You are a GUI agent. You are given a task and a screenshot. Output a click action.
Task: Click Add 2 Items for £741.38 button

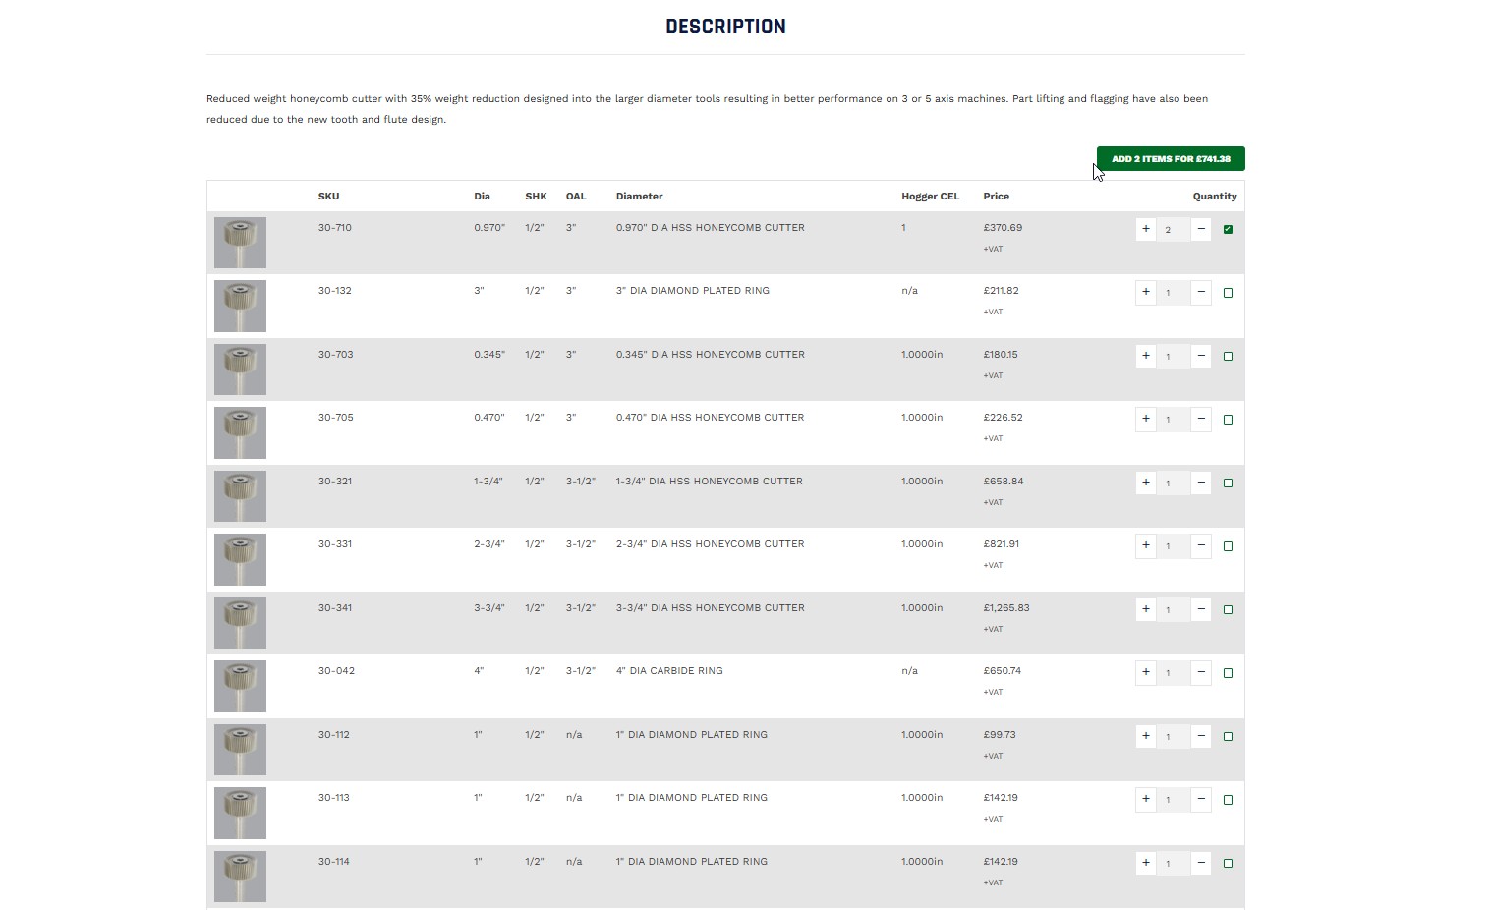[1170, 159]
